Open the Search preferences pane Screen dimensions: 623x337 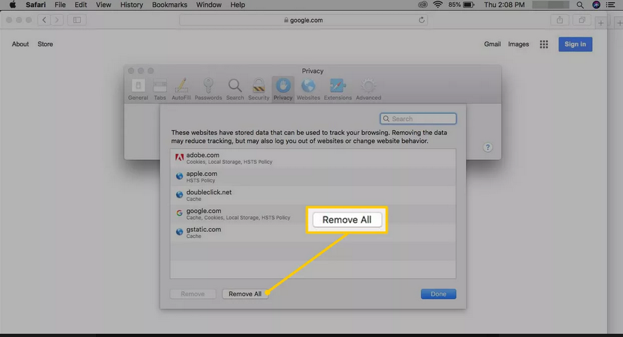235,90
